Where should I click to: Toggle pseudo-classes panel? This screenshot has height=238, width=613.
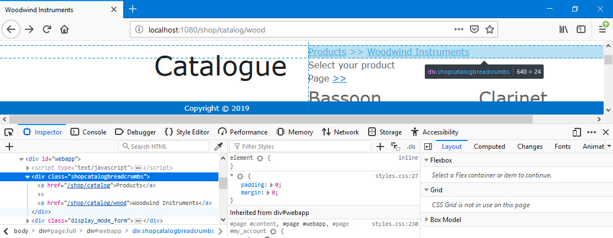(395, 147)
